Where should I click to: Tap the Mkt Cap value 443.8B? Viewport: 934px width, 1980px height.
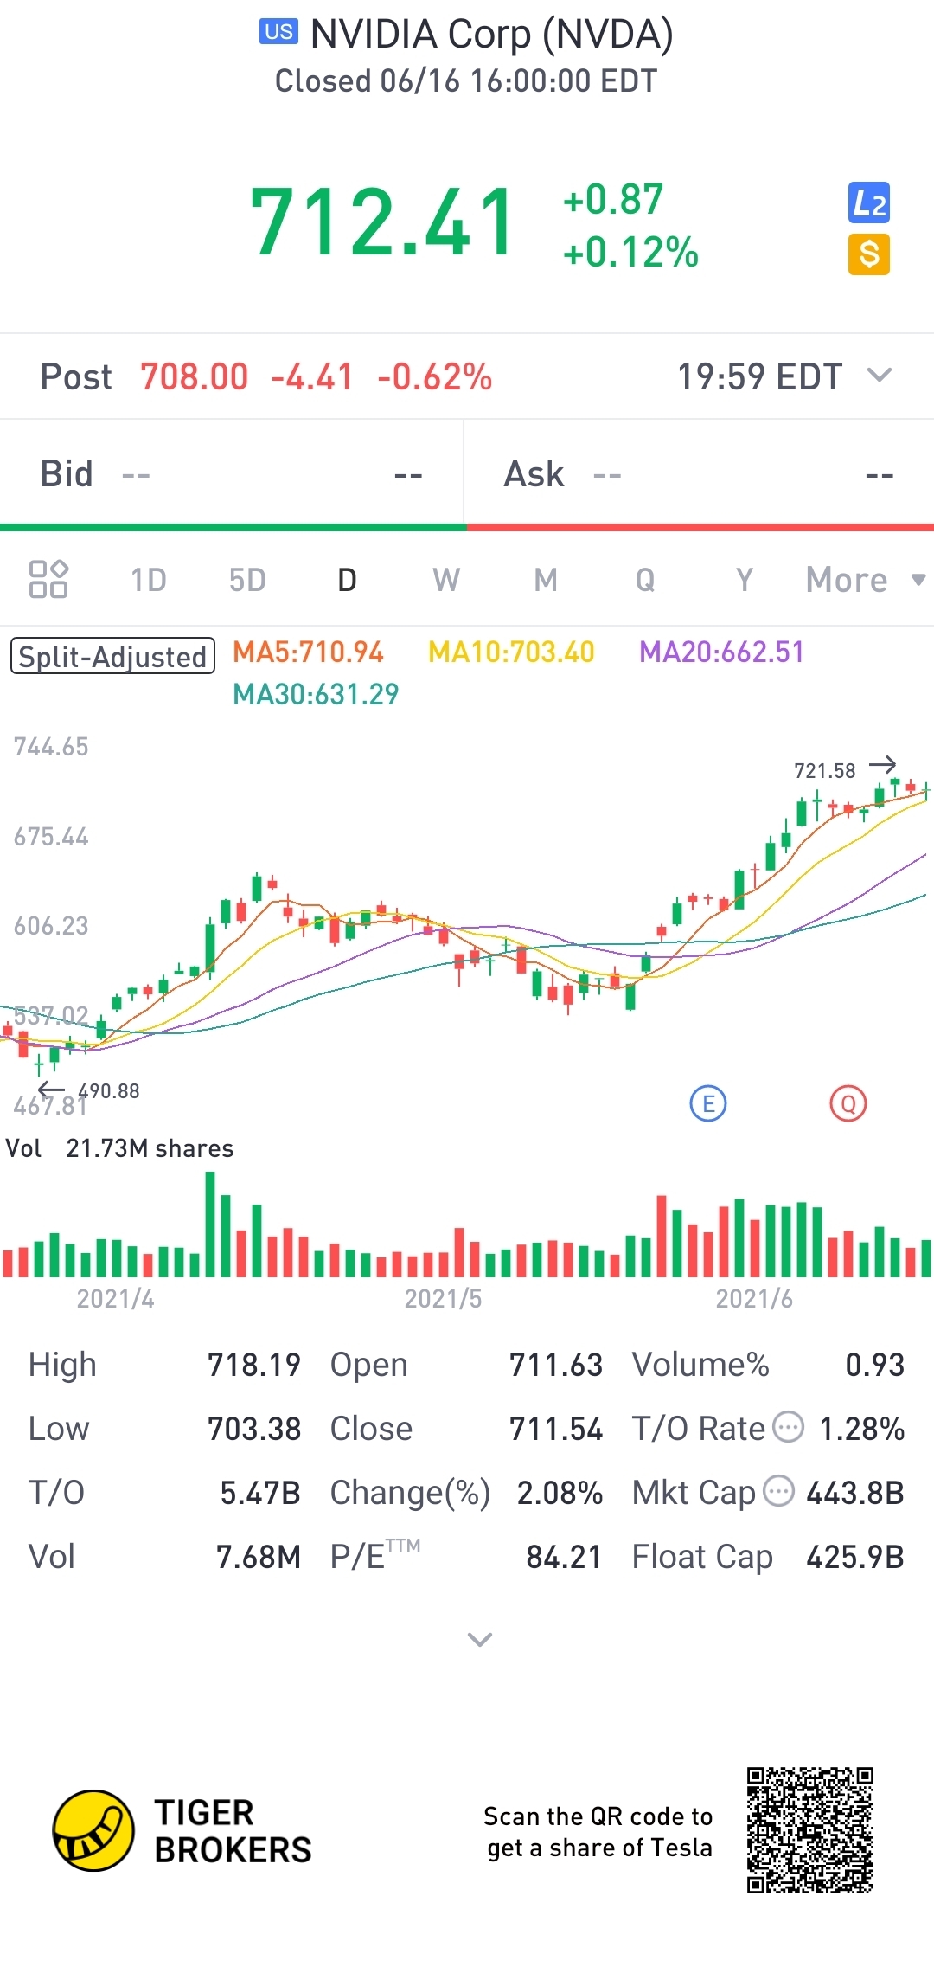(855, 1493)
